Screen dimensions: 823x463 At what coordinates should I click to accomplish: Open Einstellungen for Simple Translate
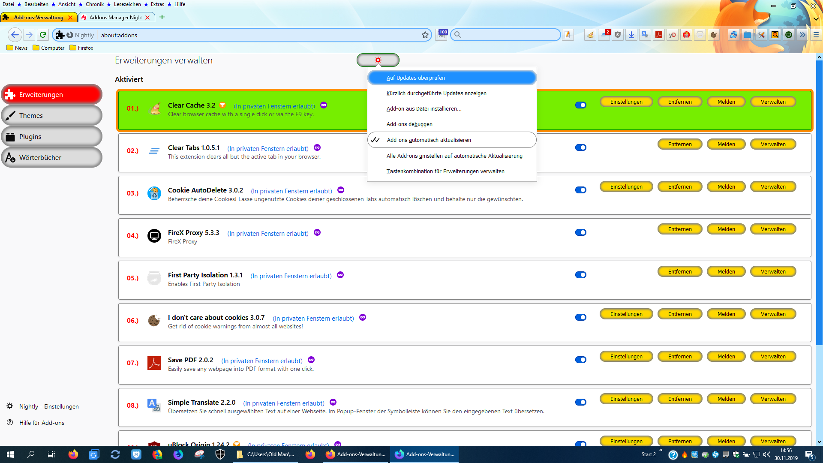pos(626,399)
